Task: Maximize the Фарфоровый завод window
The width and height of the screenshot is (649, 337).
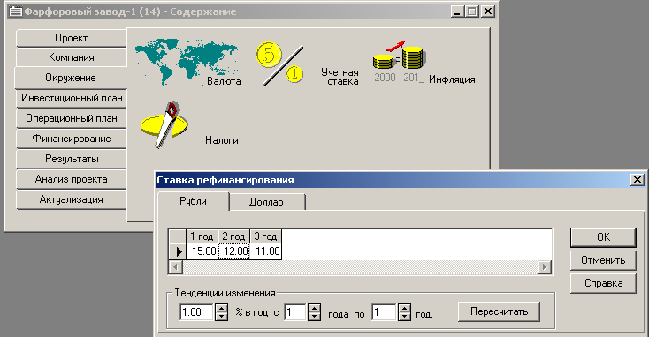Action: click(471, 11)
